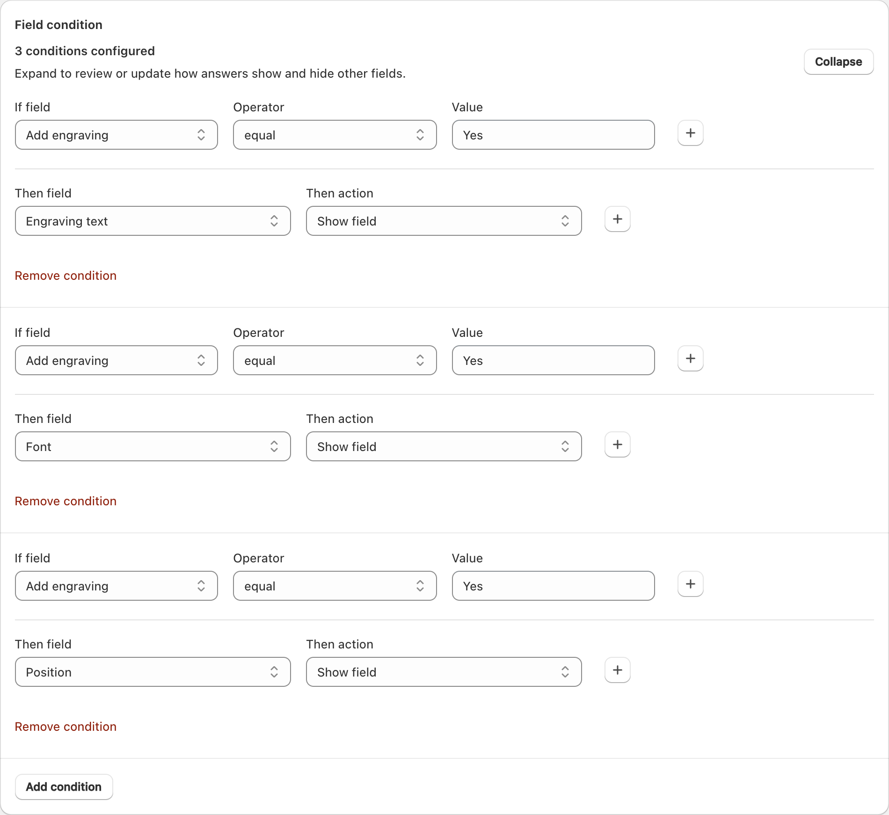Open Show field action for Font
This screenshot has width=889, height=815.
(444, 446)
